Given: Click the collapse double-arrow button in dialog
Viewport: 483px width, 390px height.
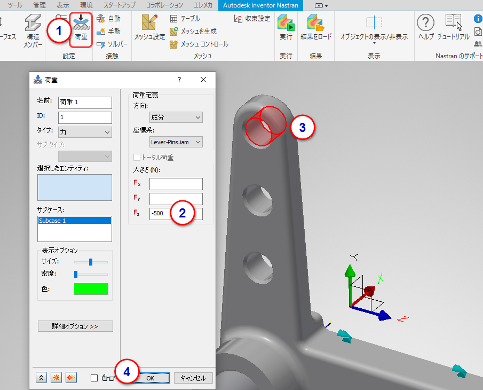Looking at the screenshot, I should [x=41, y=377].
